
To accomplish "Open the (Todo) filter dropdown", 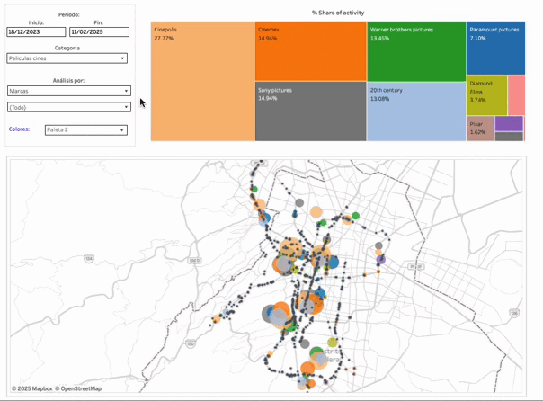I will pos(69,107).
